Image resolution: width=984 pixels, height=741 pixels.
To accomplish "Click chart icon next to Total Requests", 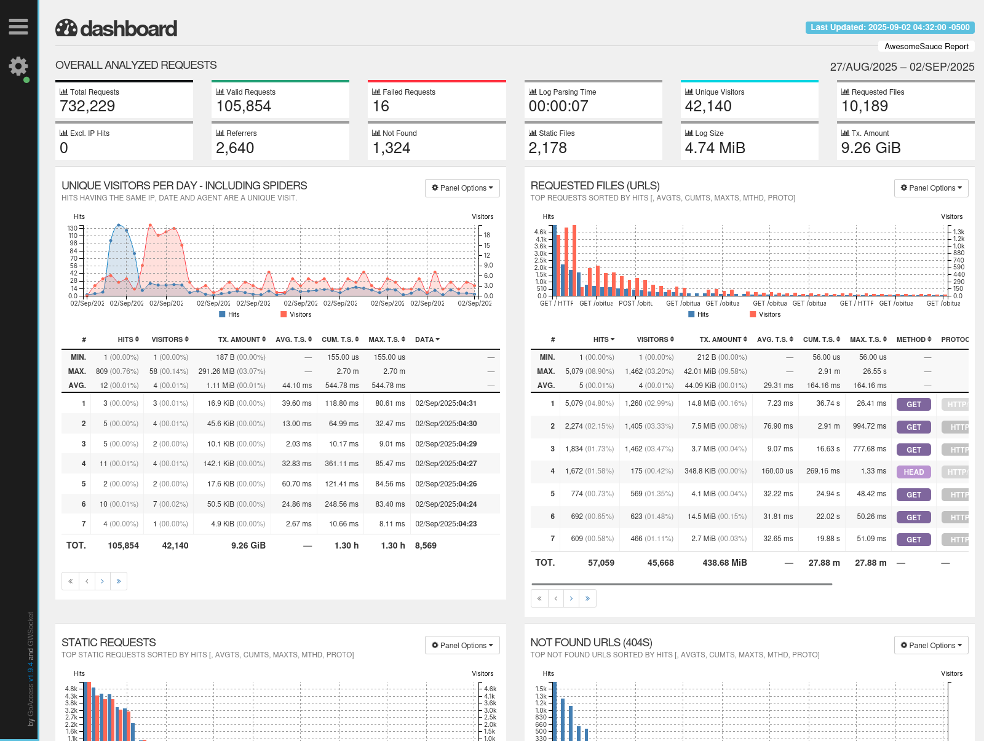I will click(63, 92).
